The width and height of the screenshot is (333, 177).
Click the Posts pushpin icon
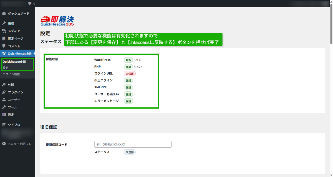point(4,24)
